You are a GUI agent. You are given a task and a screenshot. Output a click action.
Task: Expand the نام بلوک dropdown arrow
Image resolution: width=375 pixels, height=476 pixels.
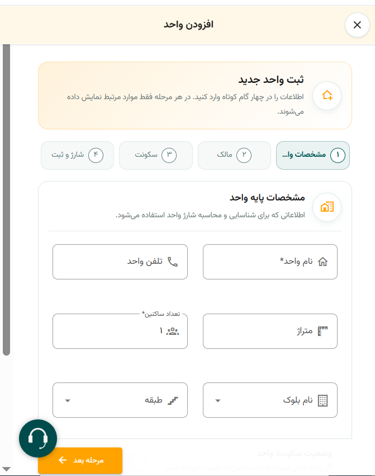[217, 401]
